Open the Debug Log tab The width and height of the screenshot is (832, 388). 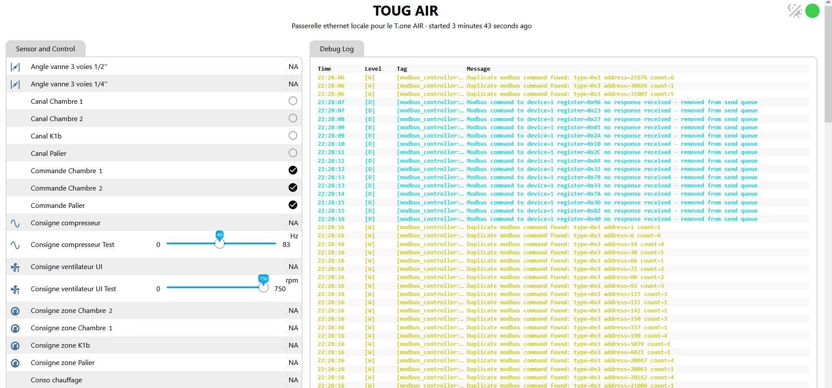coord(337,49)
